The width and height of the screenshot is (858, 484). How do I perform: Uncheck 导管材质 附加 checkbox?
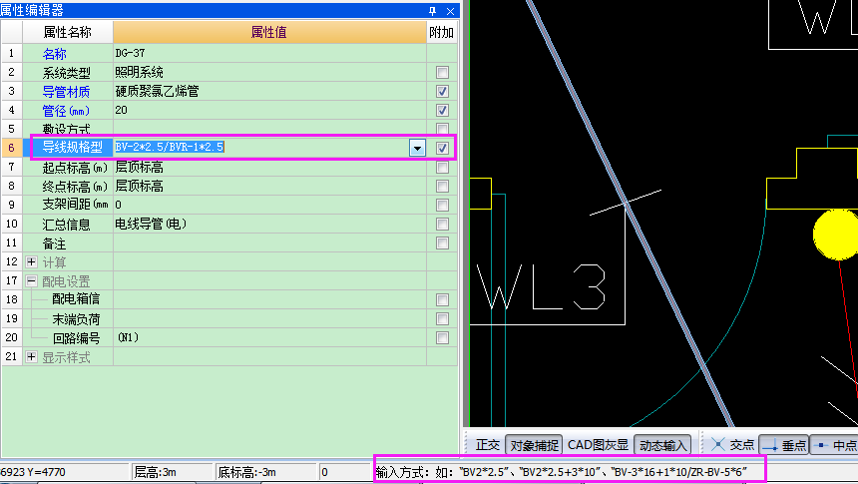tap(442, 92)
